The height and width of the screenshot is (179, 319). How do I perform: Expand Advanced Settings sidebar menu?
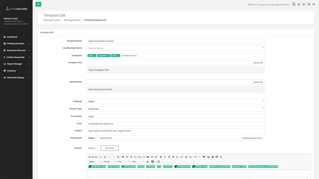point(16,77)
